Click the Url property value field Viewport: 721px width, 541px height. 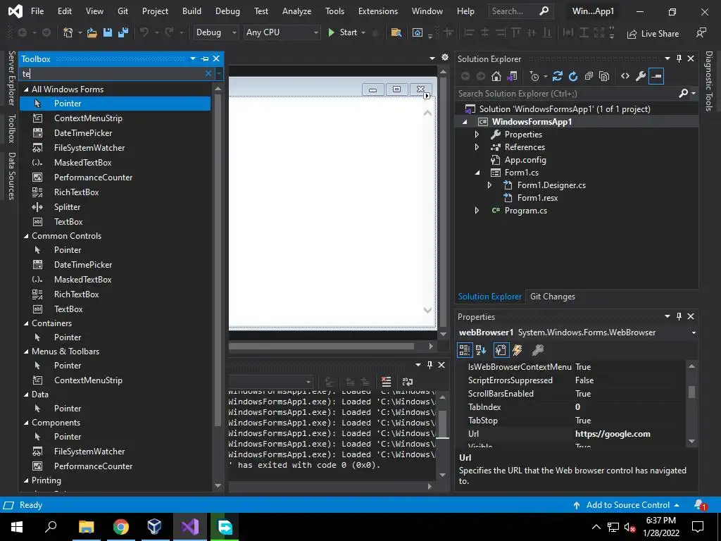click(629, 434)
